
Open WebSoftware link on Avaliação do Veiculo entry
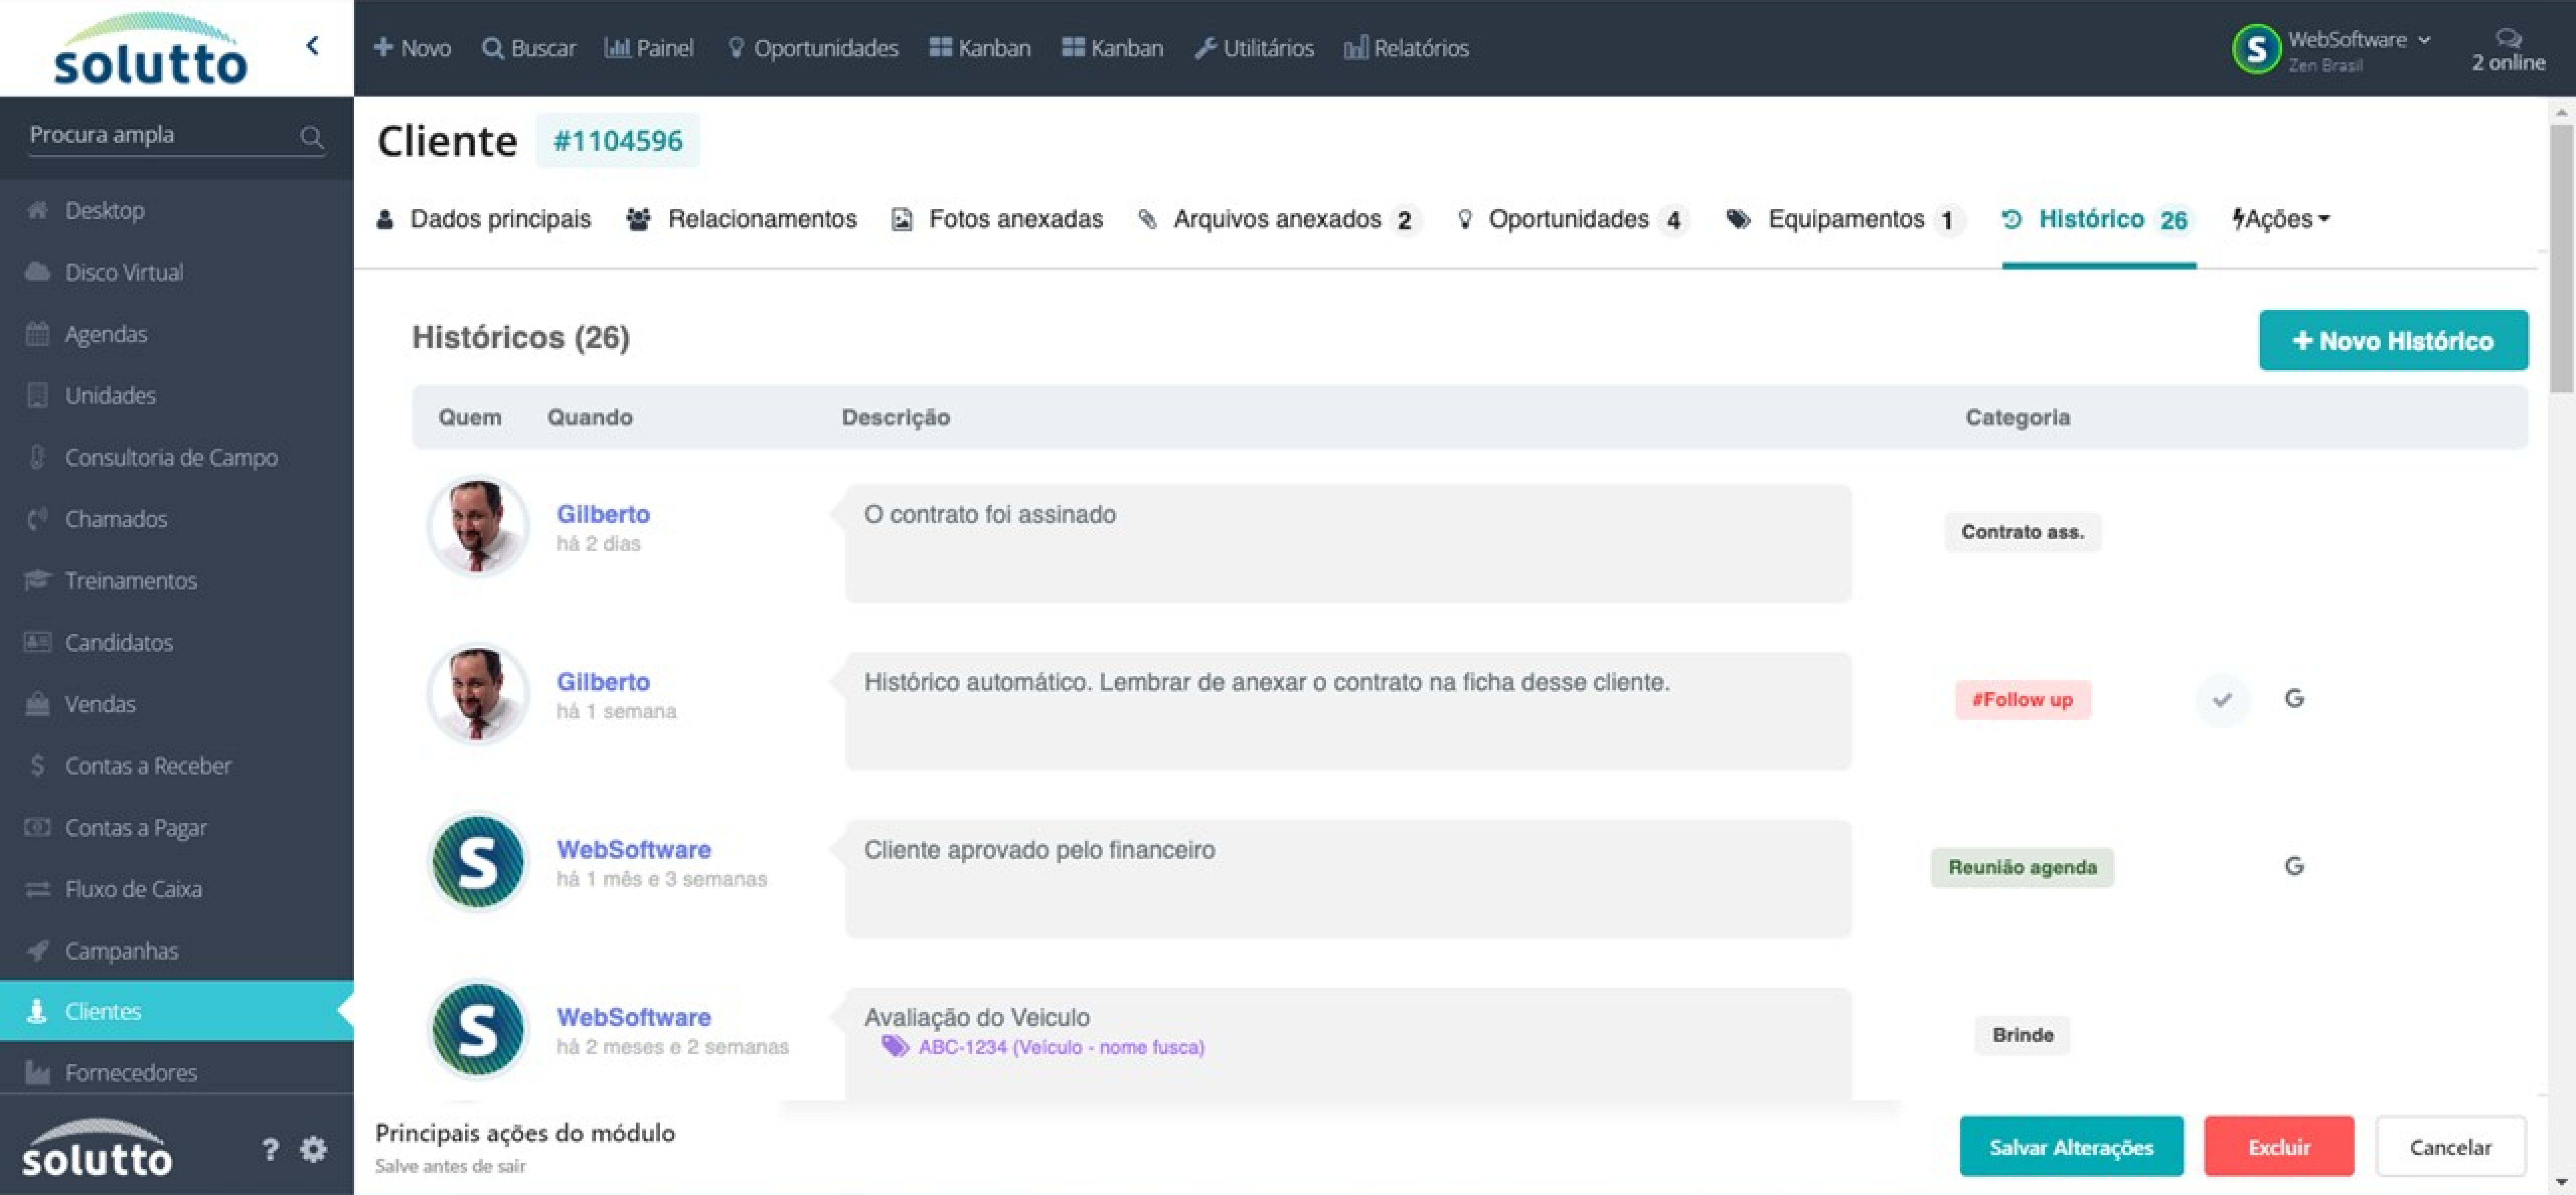[x=634, y=1017]
